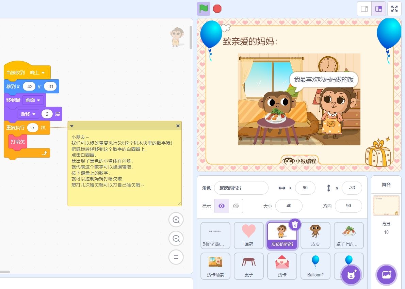
Task: Click the add backdrop button
Action: [x=386, y=274]
